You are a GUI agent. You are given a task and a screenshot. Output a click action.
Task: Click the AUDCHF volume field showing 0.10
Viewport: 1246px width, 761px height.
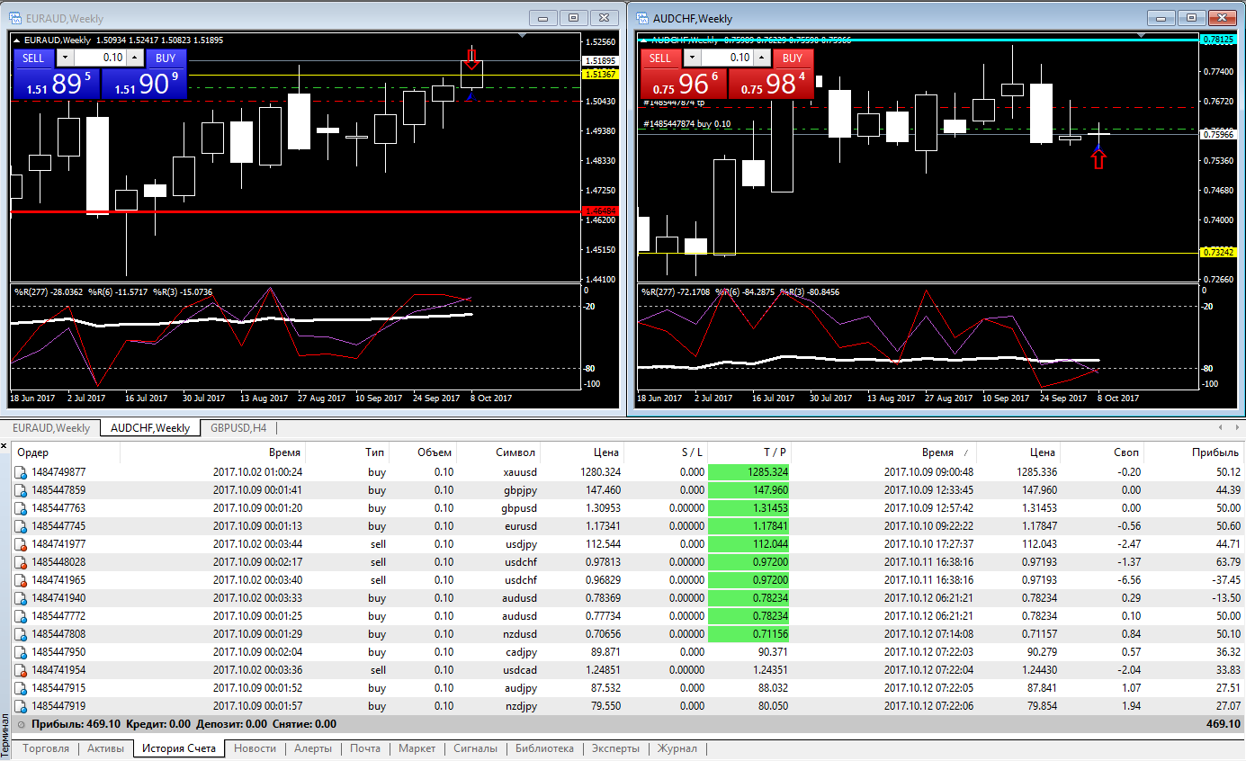pyautogui.click(x=725, y=58)
